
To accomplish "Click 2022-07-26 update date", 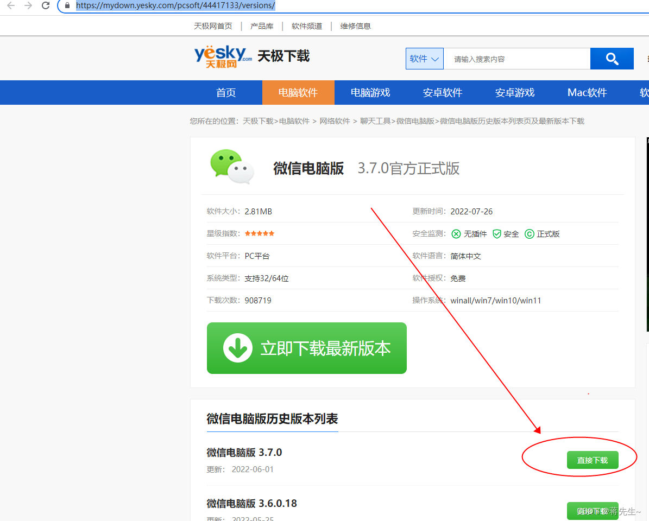I will point(471,211).
